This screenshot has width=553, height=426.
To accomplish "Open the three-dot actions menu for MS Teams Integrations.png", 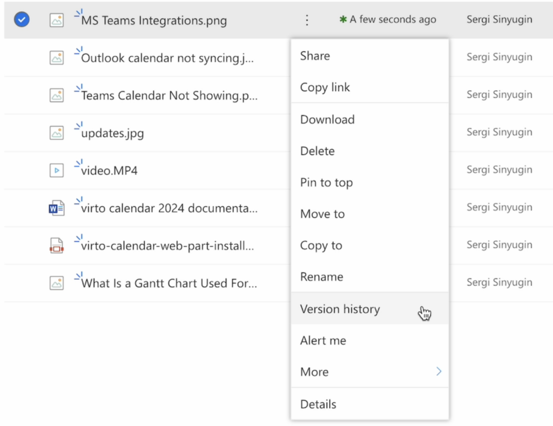I will click(307, 20).
